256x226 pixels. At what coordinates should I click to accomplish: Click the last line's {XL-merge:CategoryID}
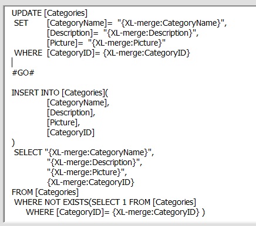click(156, 212)
